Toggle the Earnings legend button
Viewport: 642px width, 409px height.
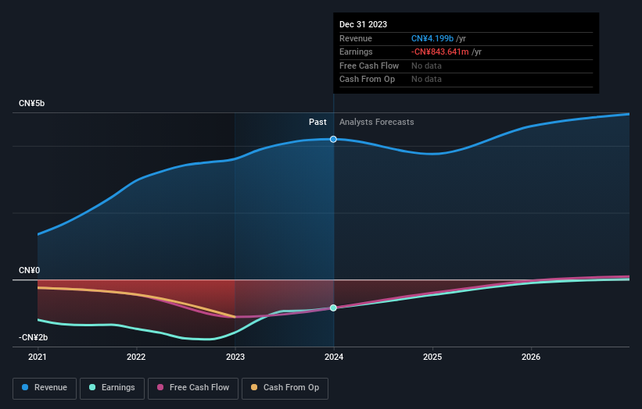pos(112,388)
